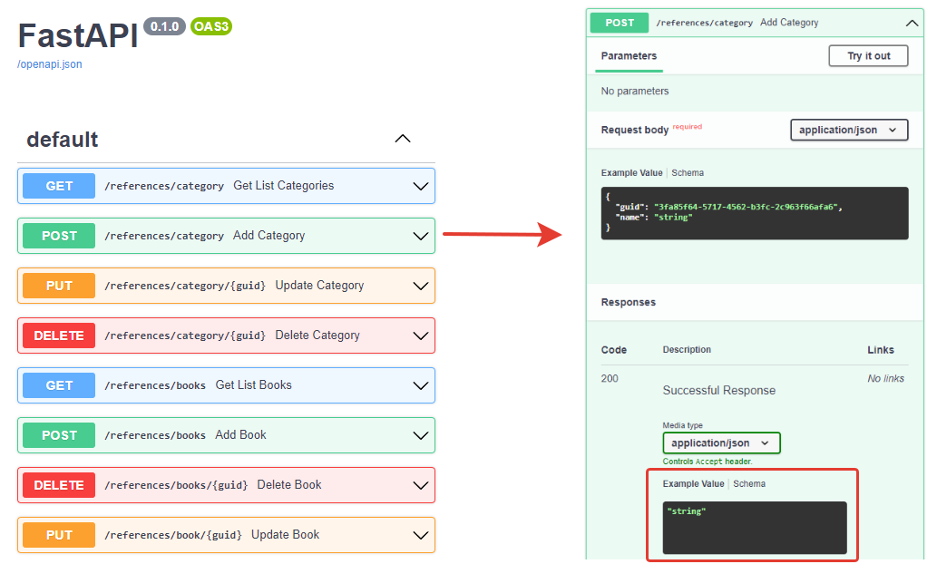Switch to the response Schema tab
This screenshot has width=937, height=564.
click(748, 484)
